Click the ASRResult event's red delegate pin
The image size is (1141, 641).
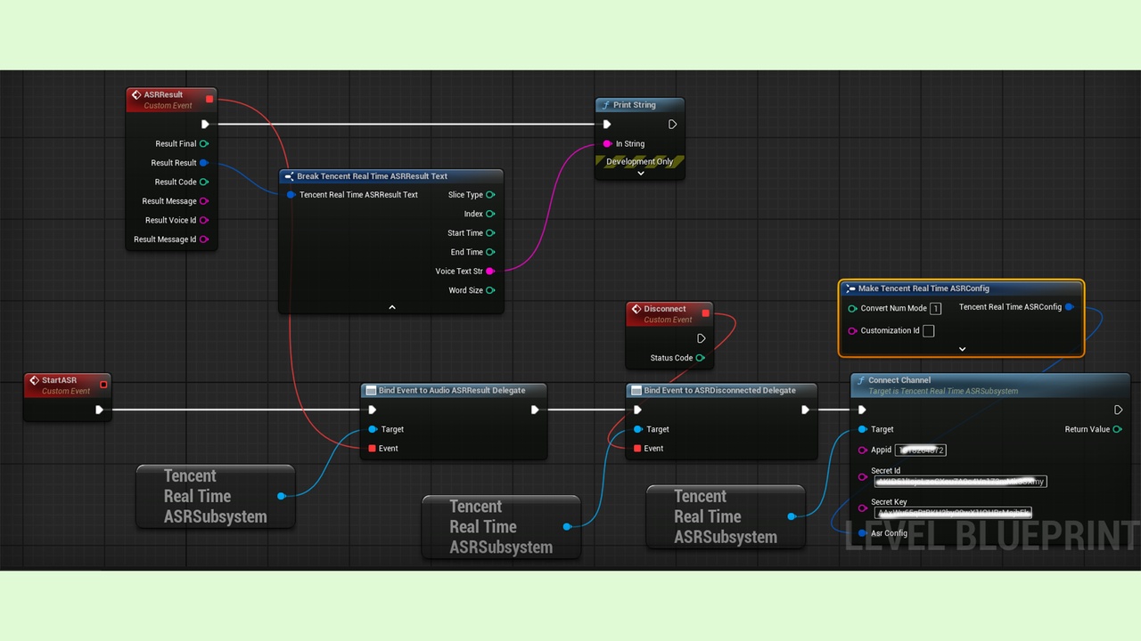tap(209, 99)
